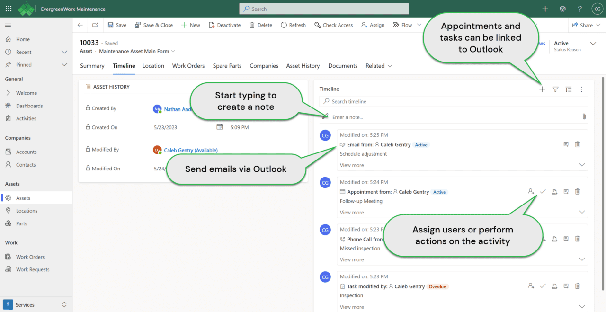606x312 pixels.
Task: Assign the Inspection task to a user
Action: [x=531, y=286]
